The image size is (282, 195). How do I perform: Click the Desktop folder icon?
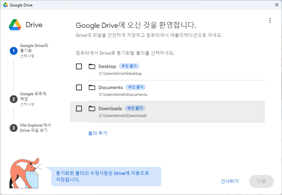click(x=92, y=66)
